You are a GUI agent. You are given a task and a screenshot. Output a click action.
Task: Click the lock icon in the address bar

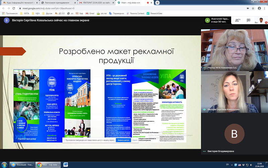click(x=20, y=8)
